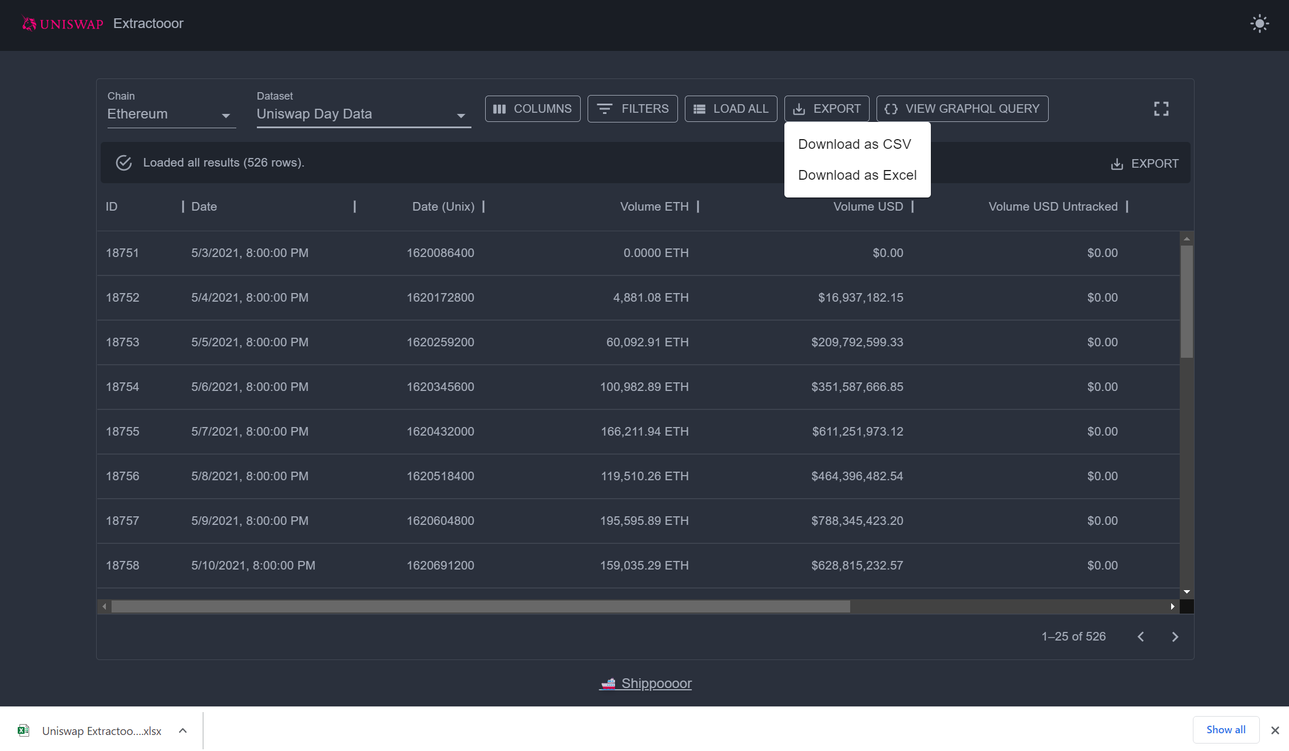Expand download item options chevron
This screenshot has width=1289, height=751.
183,731
